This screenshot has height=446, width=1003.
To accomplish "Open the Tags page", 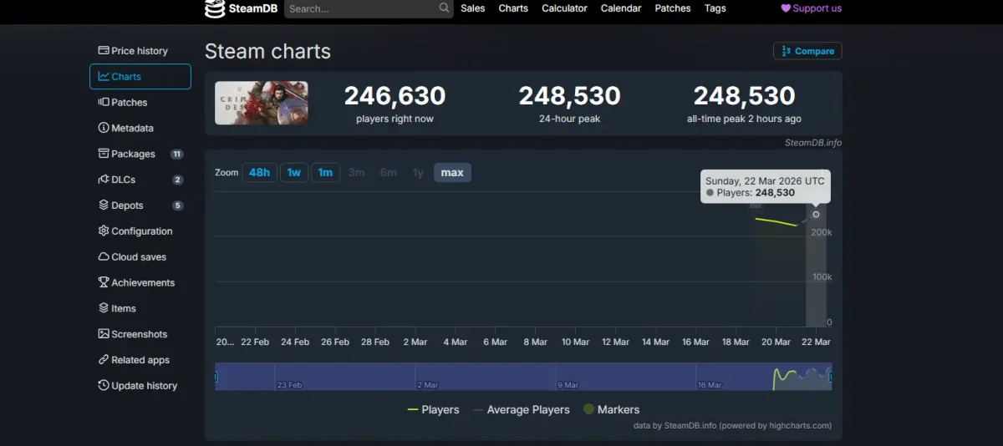I will point(715,8).
